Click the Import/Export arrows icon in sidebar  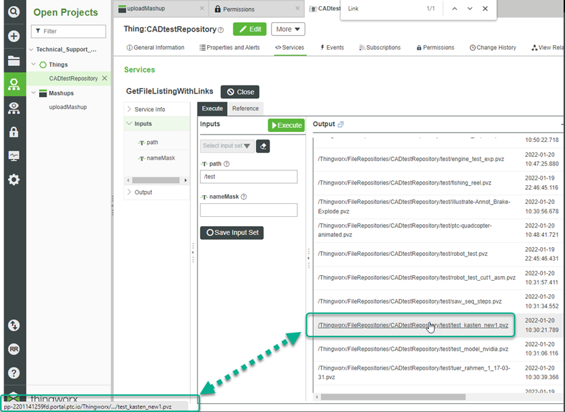point(13,325)
